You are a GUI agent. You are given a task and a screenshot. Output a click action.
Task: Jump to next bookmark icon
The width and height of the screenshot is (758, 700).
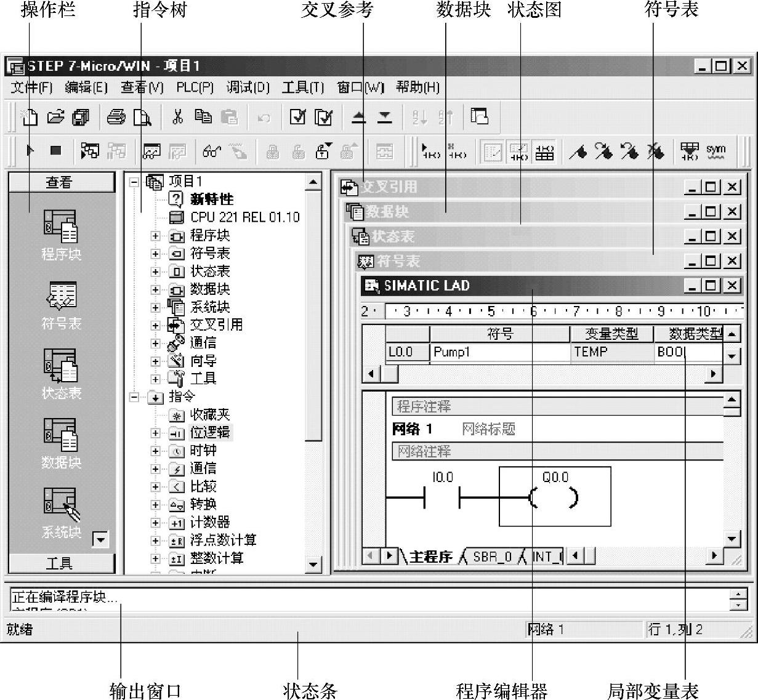click(x=603, y=151)
